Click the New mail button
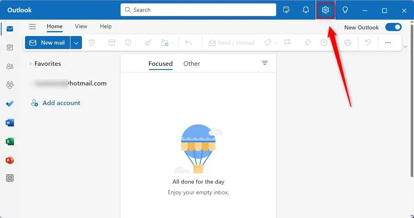Screen dimensions: 414x218 tap(48, 43)
